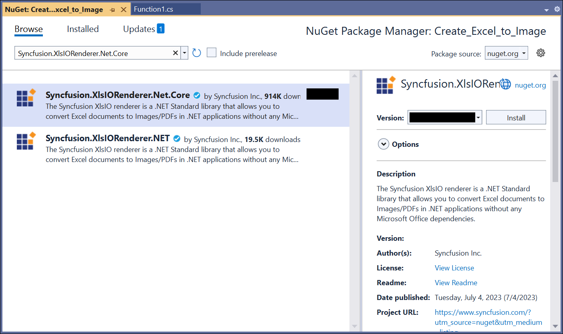Switch to the Browse tab
Screen dimensions: 563x334
tap(28, 29)
